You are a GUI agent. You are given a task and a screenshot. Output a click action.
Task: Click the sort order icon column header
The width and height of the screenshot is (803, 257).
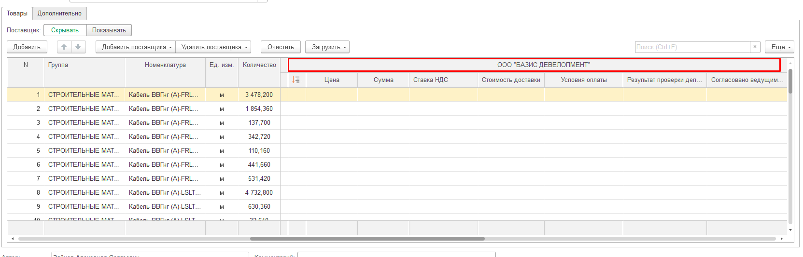pyautogui.click(x=296, y=80)
